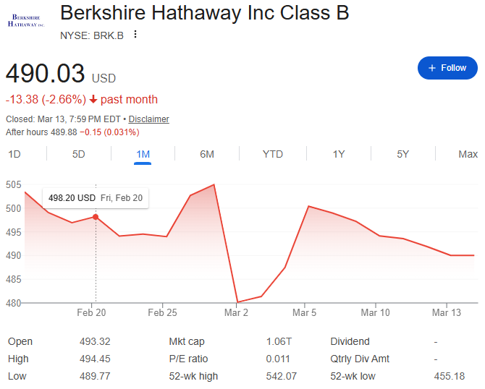
Task: Click the Berkshire Hathaway logo
Action: (25, 20)
